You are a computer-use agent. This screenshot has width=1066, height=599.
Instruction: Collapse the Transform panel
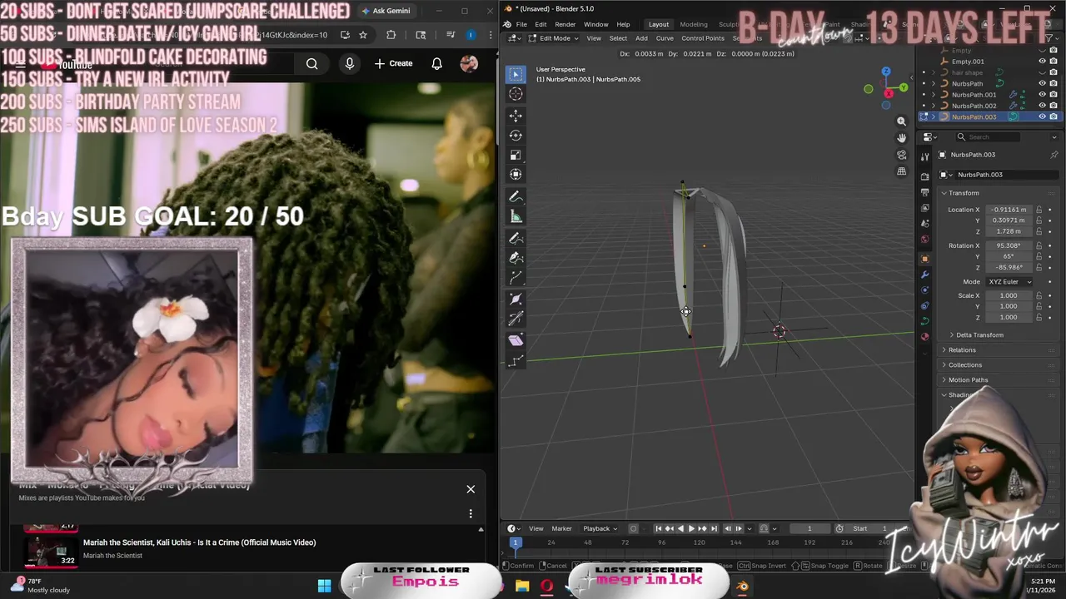(964, 193)
